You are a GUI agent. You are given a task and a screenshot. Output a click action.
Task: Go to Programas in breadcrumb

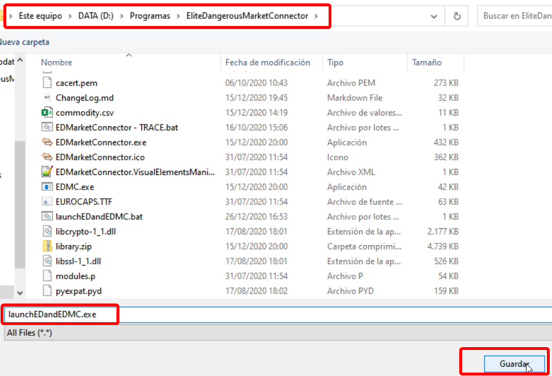(150, 16)
